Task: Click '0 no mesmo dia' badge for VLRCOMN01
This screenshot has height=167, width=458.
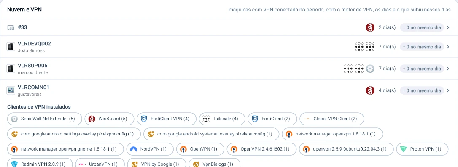Action: [422, 90]
